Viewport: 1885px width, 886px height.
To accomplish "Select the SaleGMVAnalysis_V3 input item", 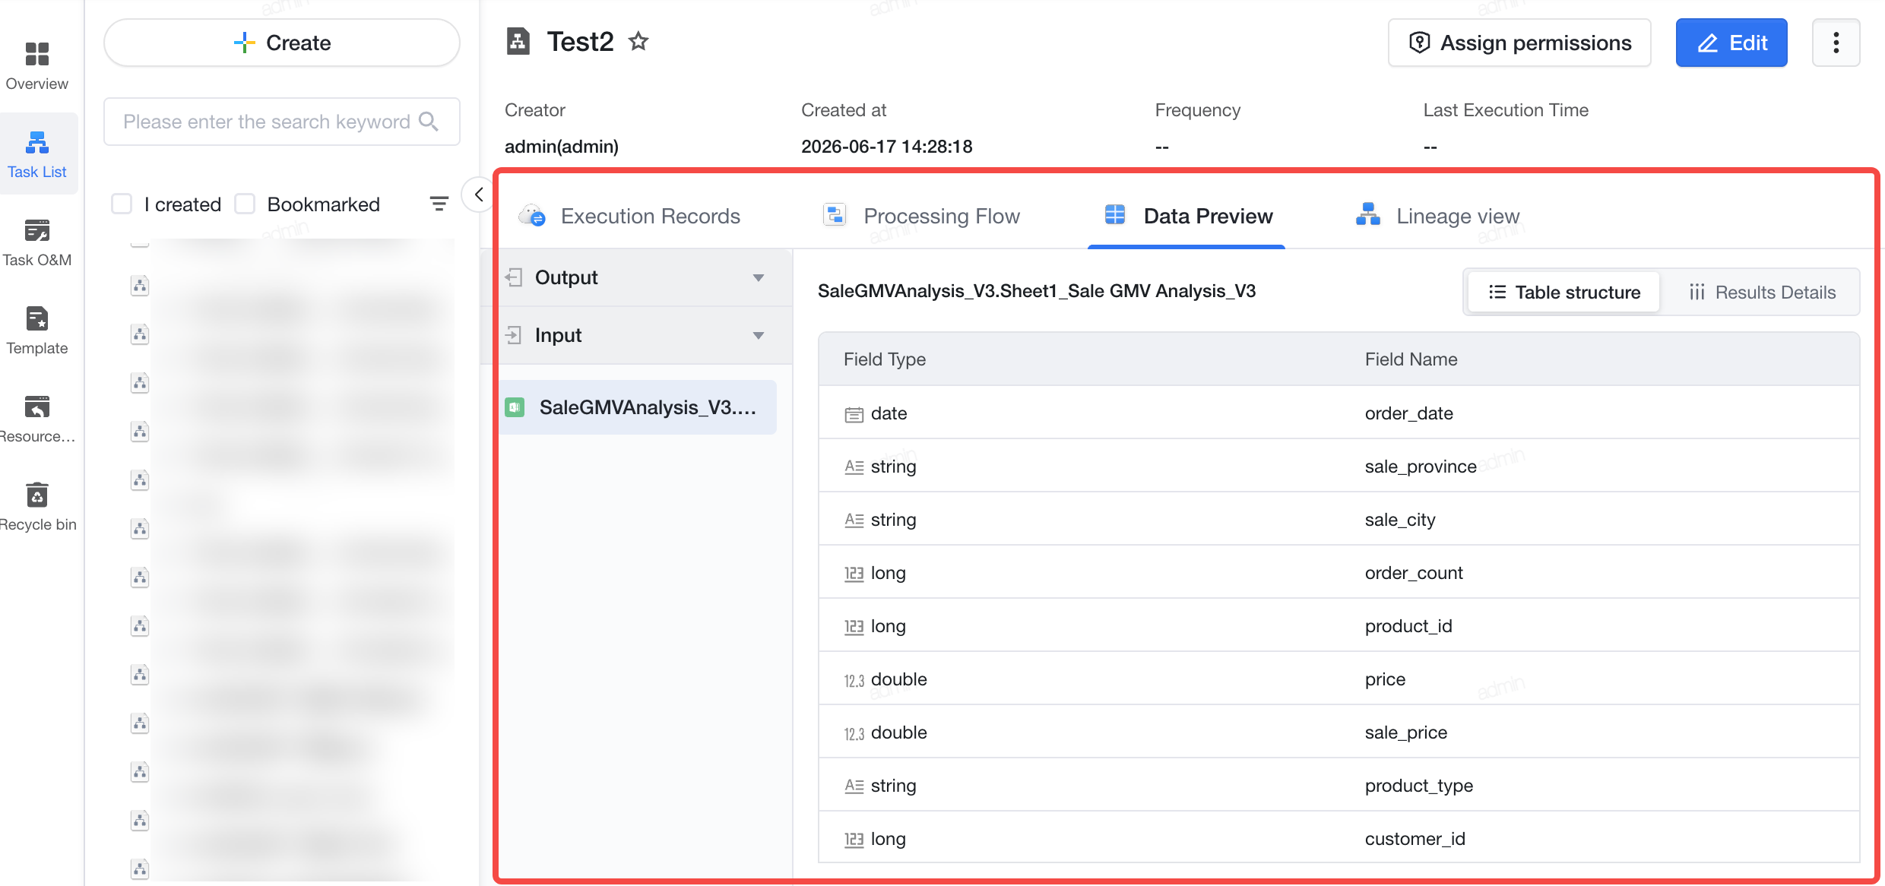I will click(638, 407).
